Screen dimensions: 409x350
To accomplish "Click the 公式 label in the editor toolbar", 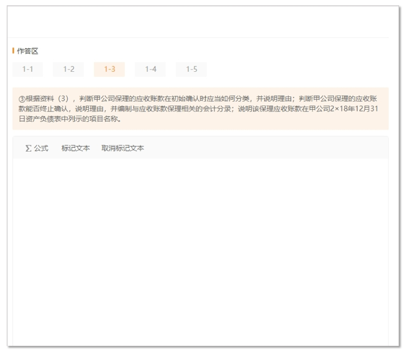I will [x=41, y=148].
